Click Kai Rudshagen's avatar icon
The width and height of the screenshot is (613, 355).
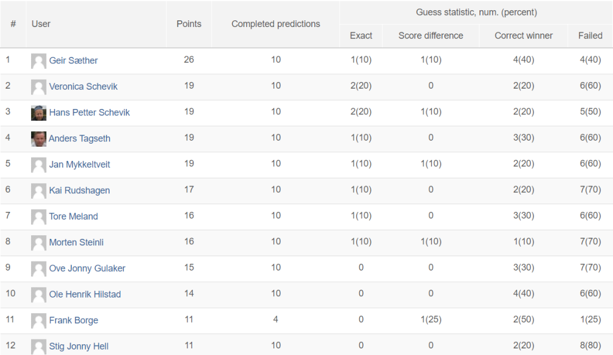tap(39, 191)
